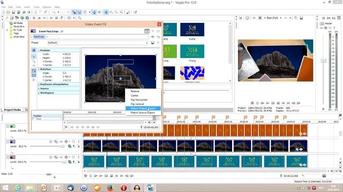Toggle size about center in the Pan/Crop sidebar
The width and height of the screenshot is (343, 192).
34,75
